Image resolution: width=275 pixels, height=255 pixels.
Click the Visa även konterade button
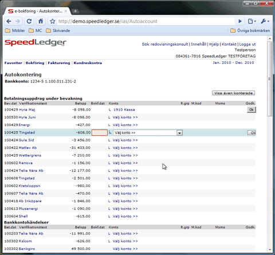click(x=233, y=93)
